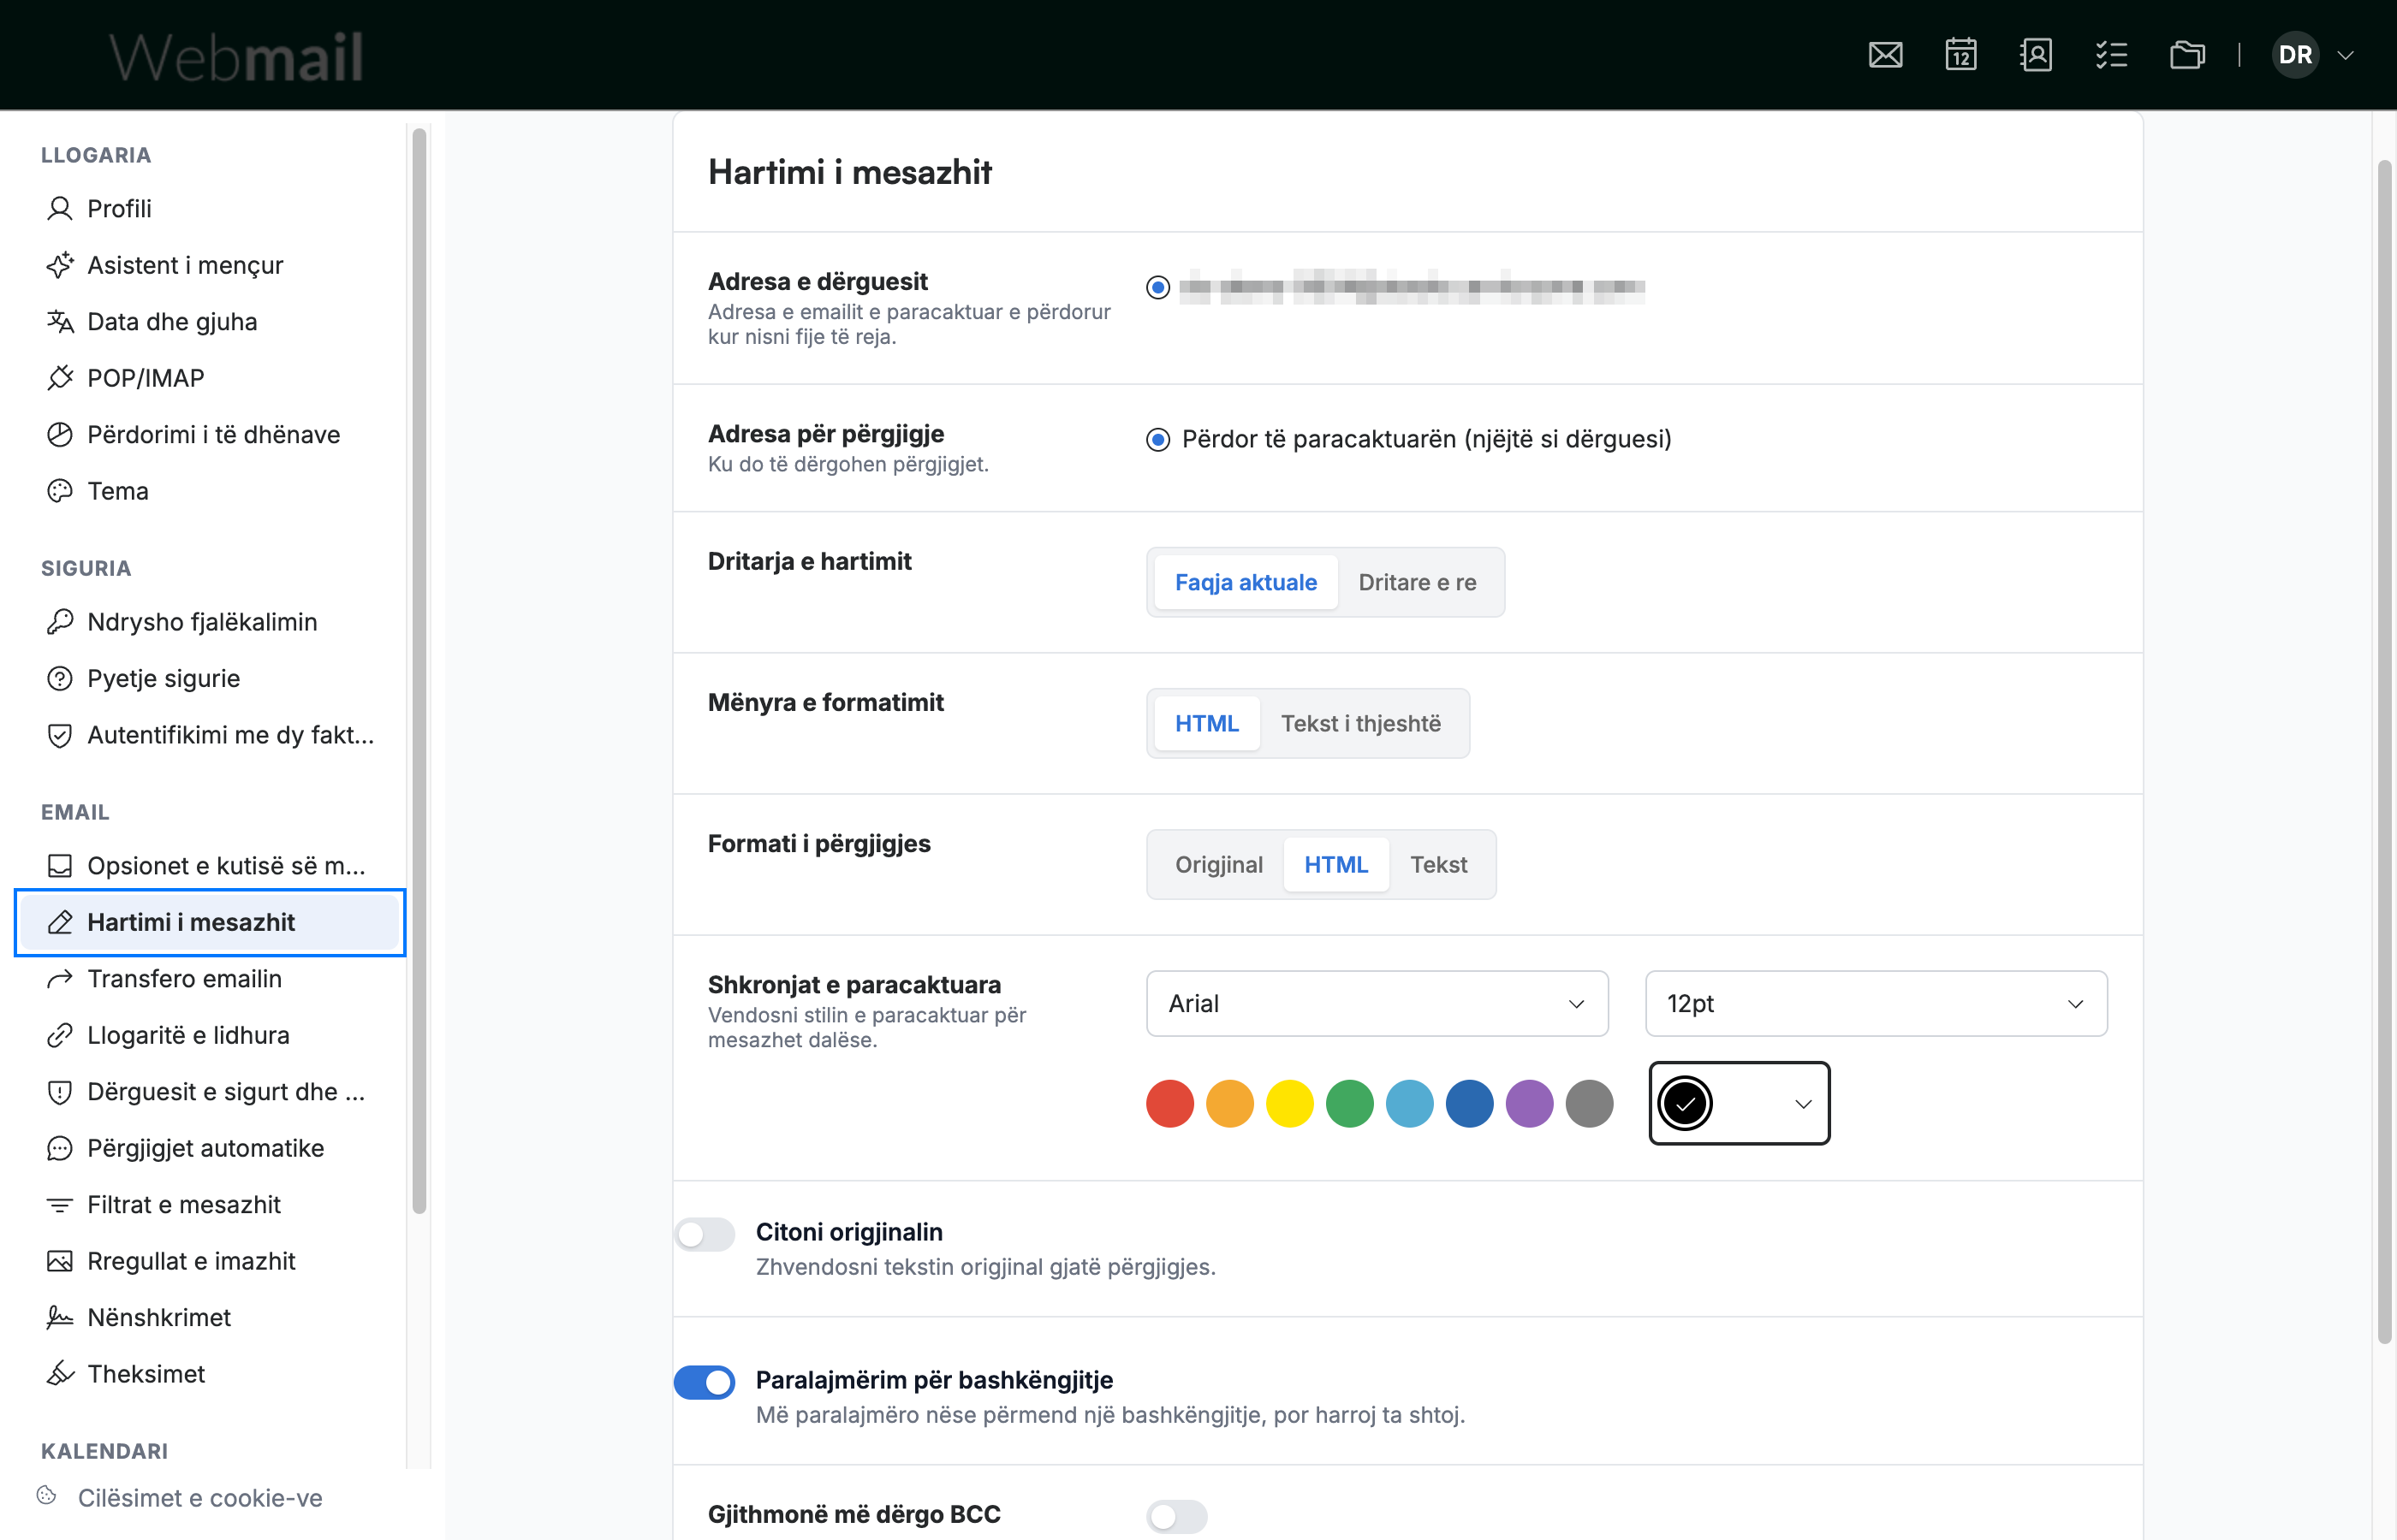The image size is (2397, 1540).
Task: Toggle Citoni origjinalin switch
Action: [x=705, y=1234]
